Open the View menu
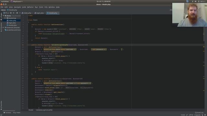 point(11,7)
